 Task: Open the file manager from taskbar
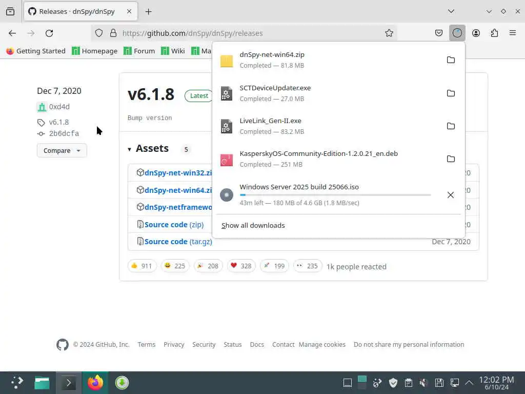(42, 383)
